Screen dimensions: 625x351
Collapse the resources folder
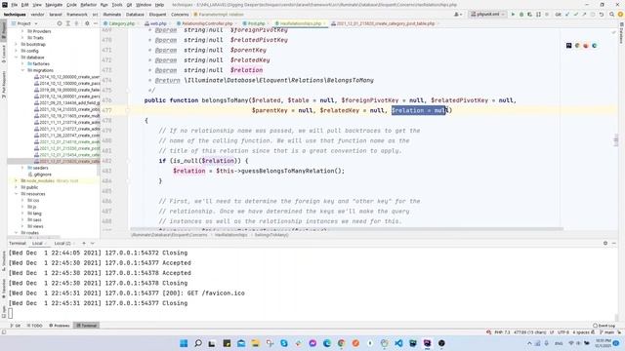click(x=17, y=194)
